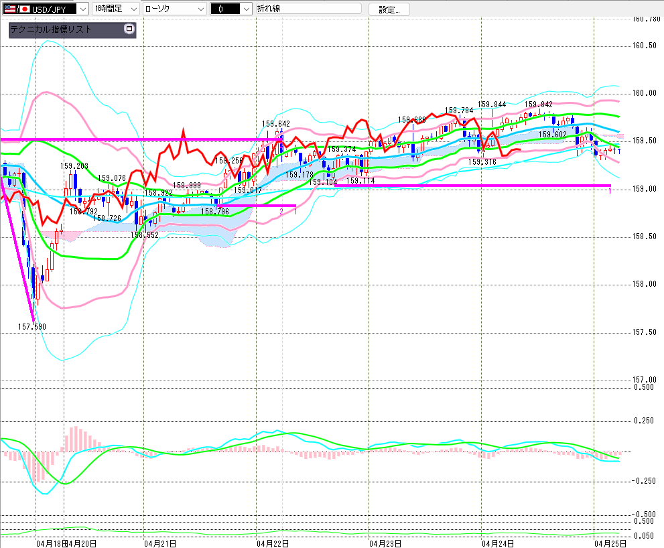Screen dimensions: 664x548
Task: Click the 04月25日 date axis marker
Action: 610,543
